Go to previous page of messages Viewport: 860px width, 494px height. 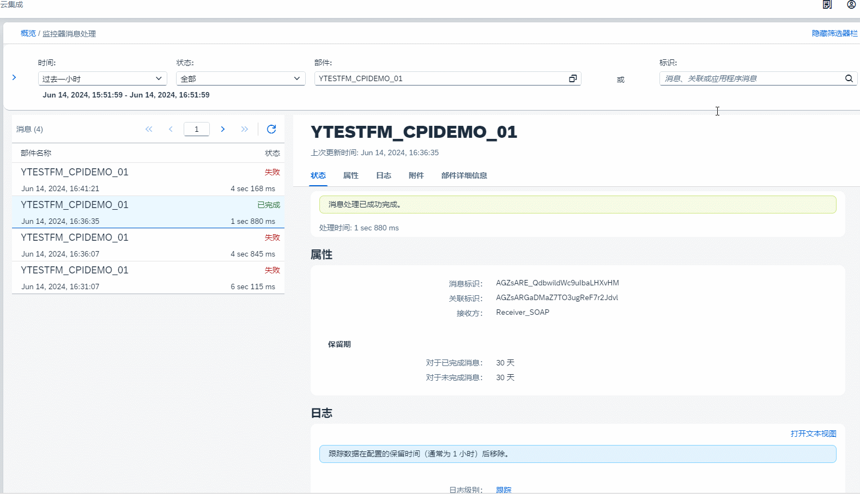pos(171,129)
